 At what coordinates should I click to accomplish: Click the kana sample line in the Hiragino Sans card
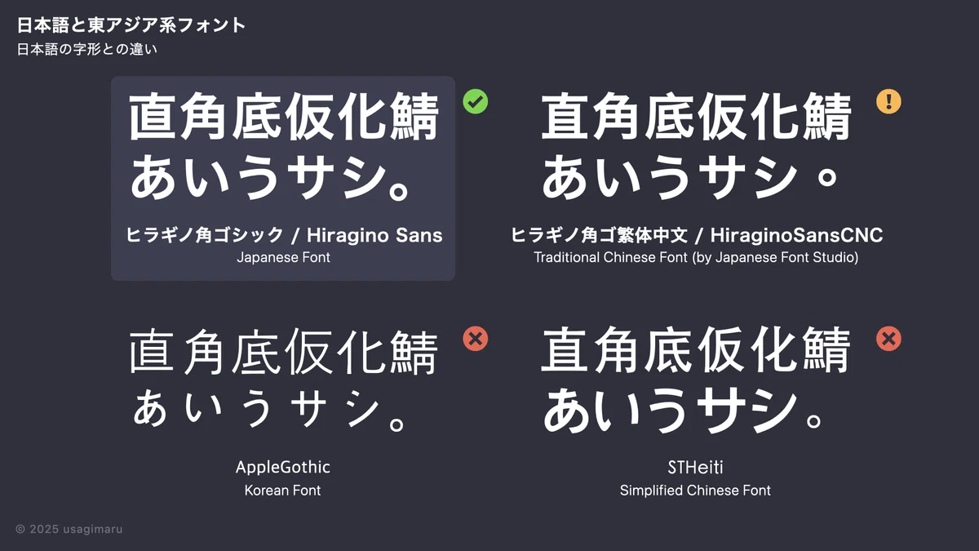270,179
